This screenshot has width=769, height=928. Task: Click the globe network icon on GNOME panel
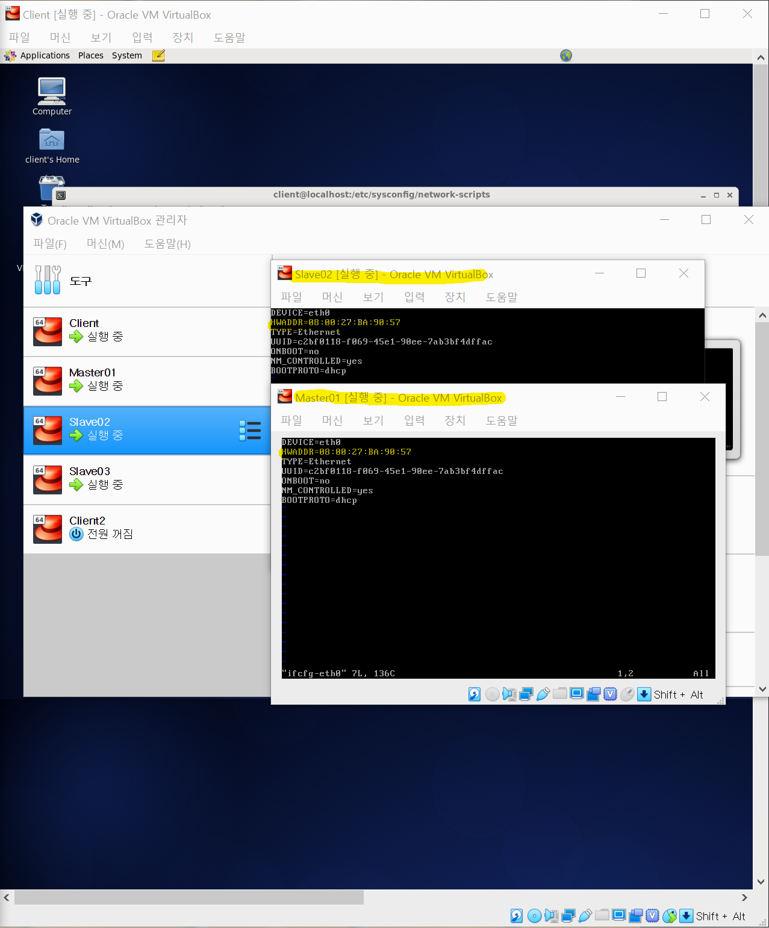566,55
